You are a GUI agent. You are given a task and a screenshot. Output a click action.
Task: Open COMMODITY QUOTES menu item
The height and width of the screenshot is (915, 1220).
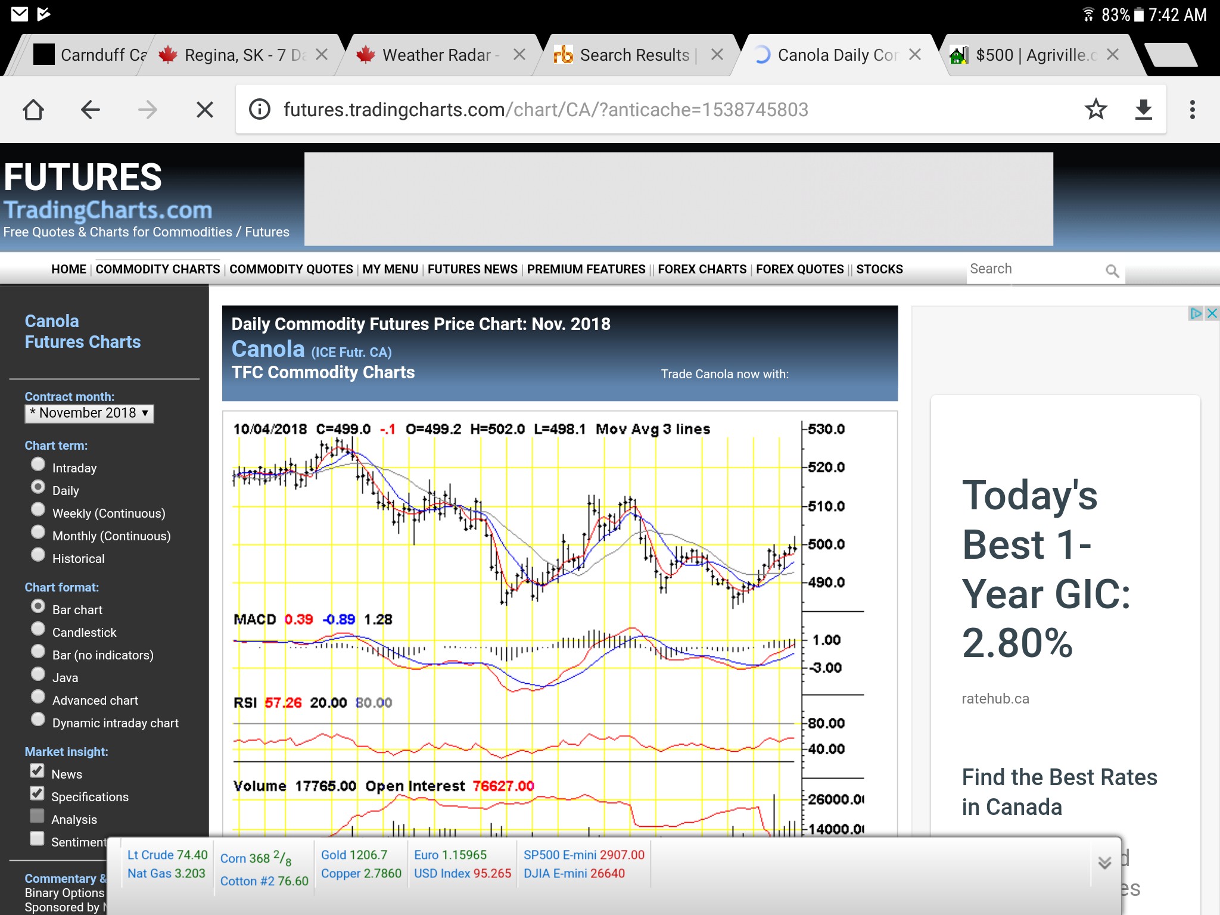click(291, 269)
